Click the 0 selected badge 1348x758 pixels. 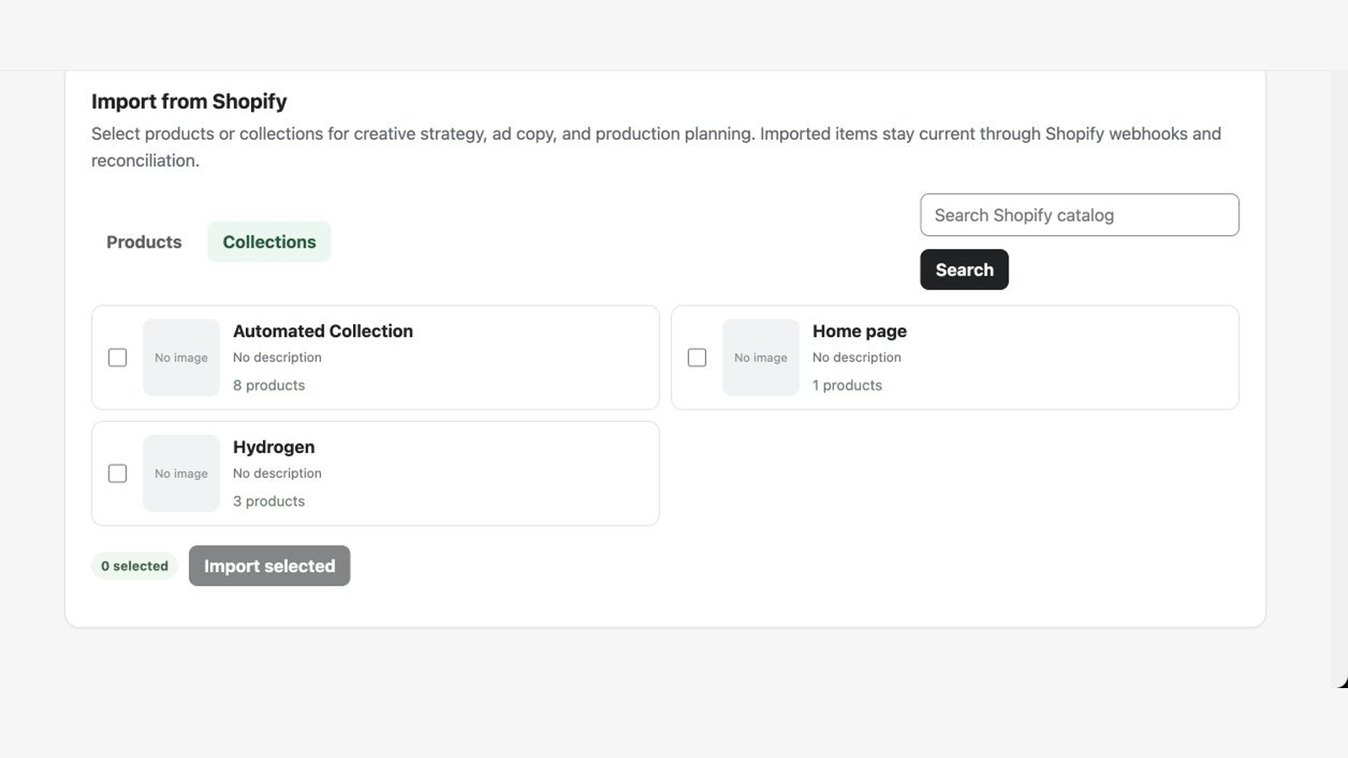click(135, 566)
